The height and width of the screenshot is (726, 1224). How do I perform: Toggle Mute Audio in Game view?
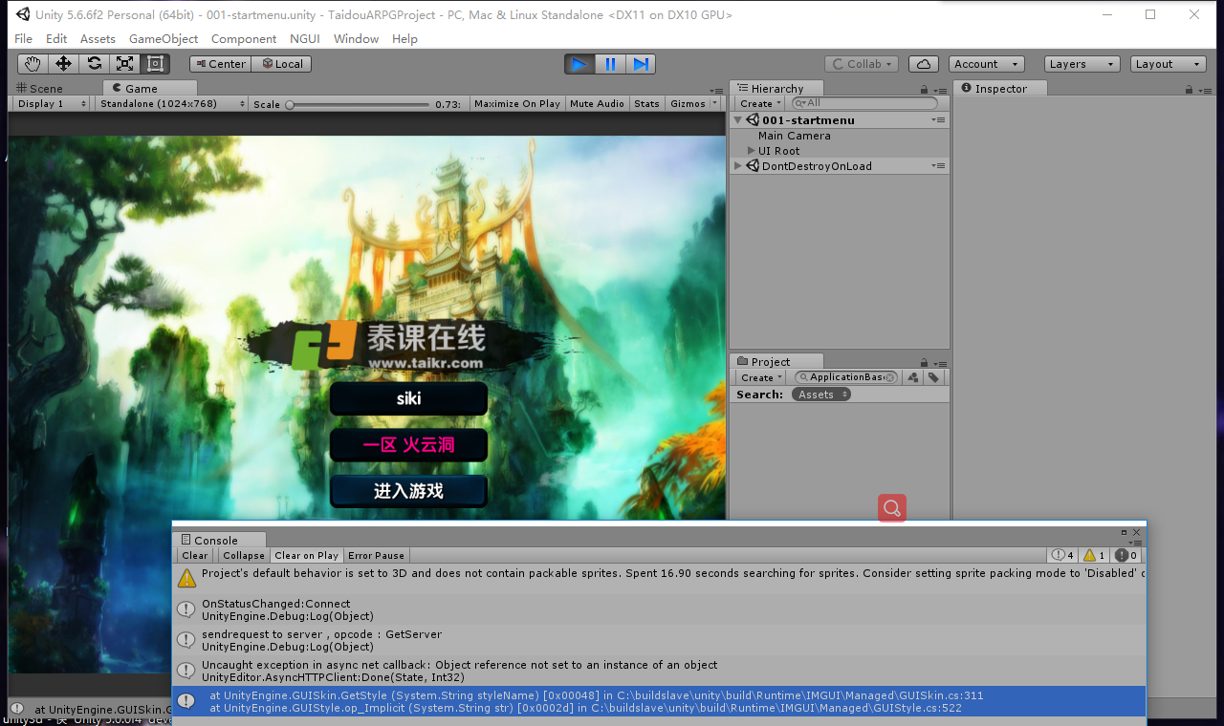click(x=597, y=103)
